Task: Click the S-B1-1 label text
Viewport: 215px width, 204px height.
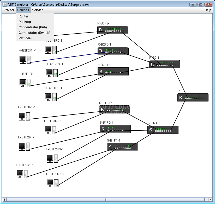Action: pyautogui.click(x=152, y=123)
